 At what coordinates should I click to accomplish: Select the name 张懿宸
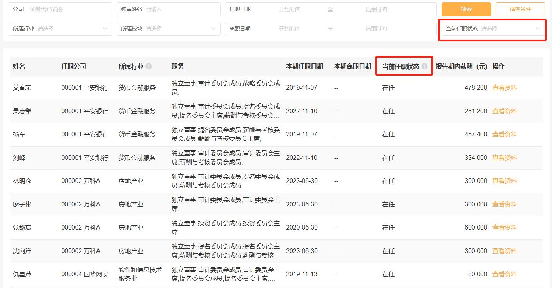click(x=22, y=228)
